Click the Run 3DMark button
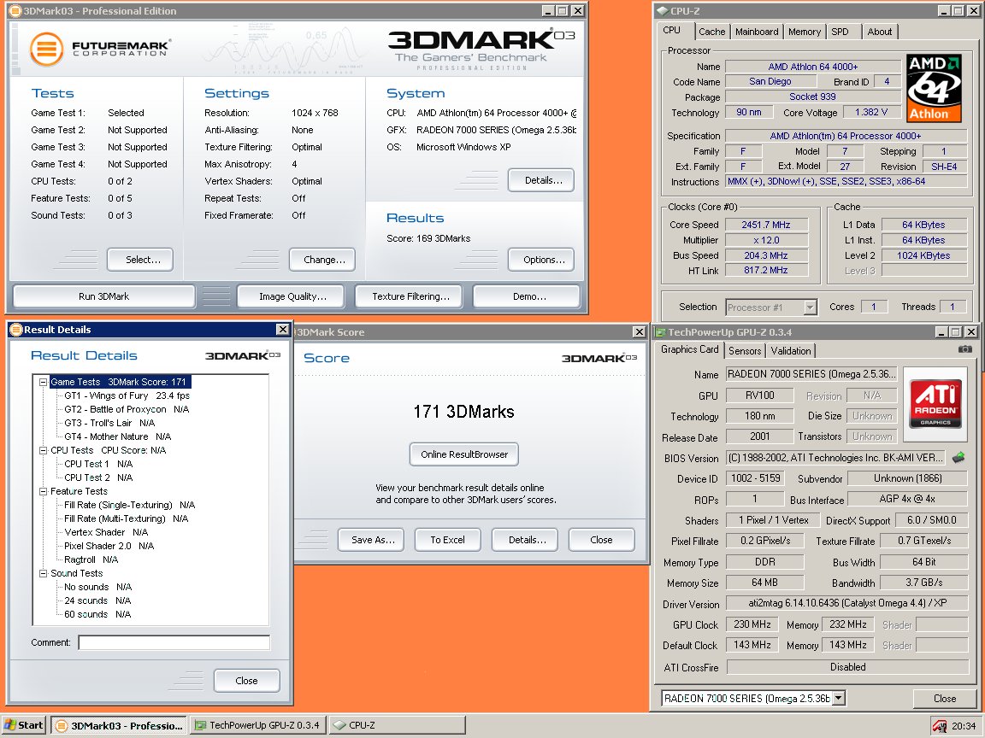 (103, 296)
